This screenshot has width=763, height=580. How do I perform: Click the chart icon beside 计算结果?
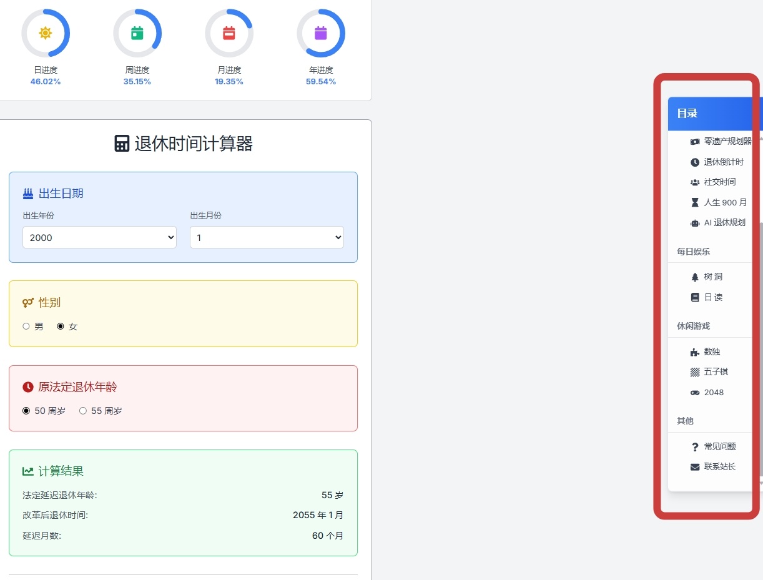pos(28,471)
